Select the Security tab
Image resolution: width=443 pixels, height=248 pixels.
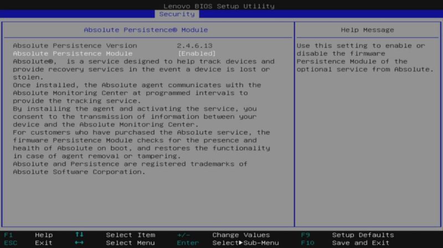(177, 14)
